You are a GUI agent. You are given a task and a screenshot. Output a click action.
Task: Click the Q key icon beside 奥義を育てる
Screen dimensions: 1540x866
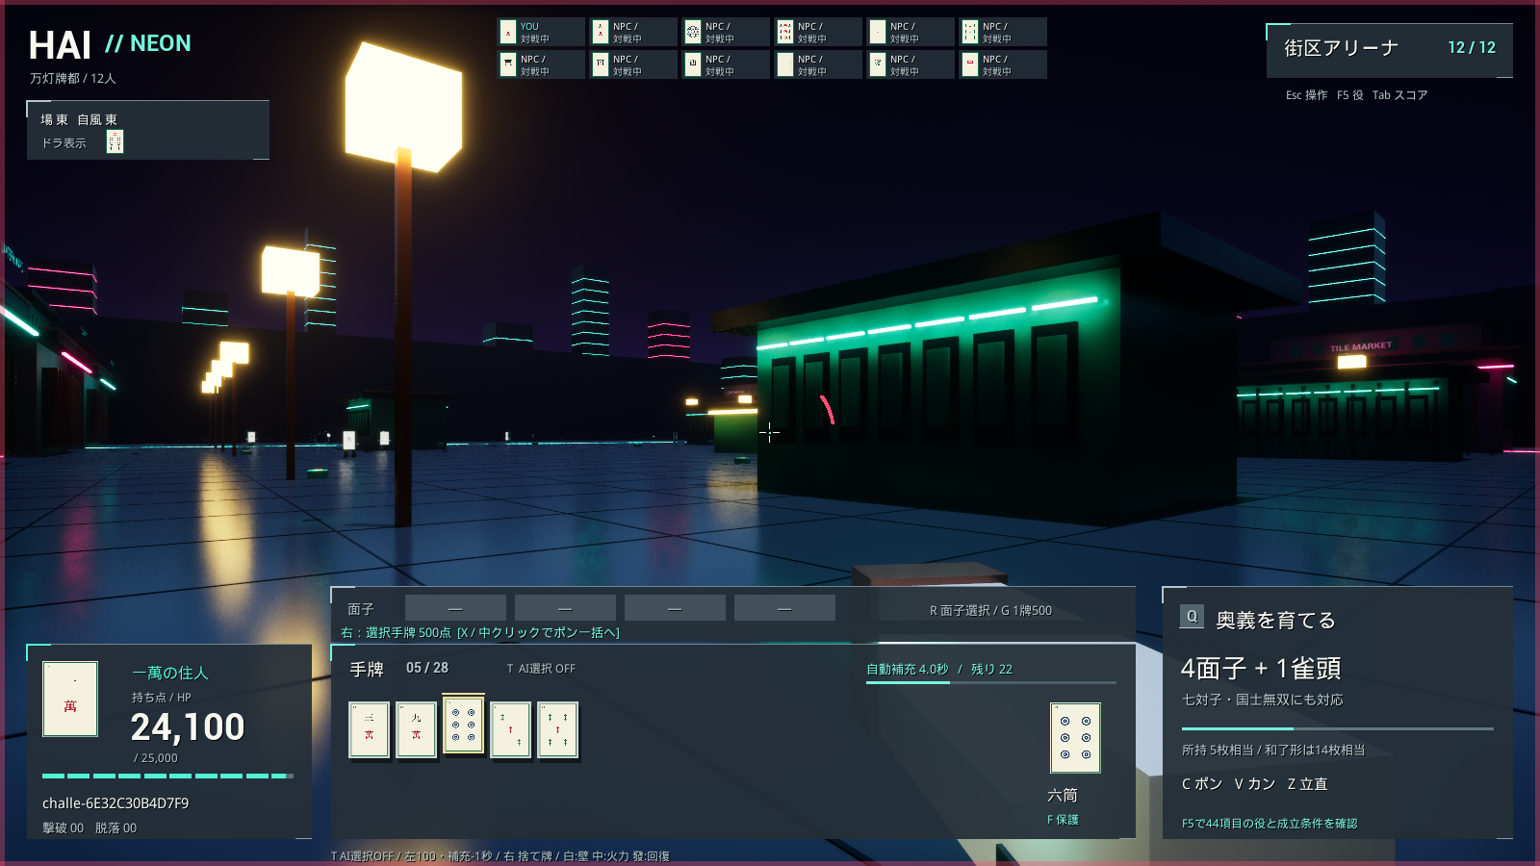click(x=1192, y=617)
